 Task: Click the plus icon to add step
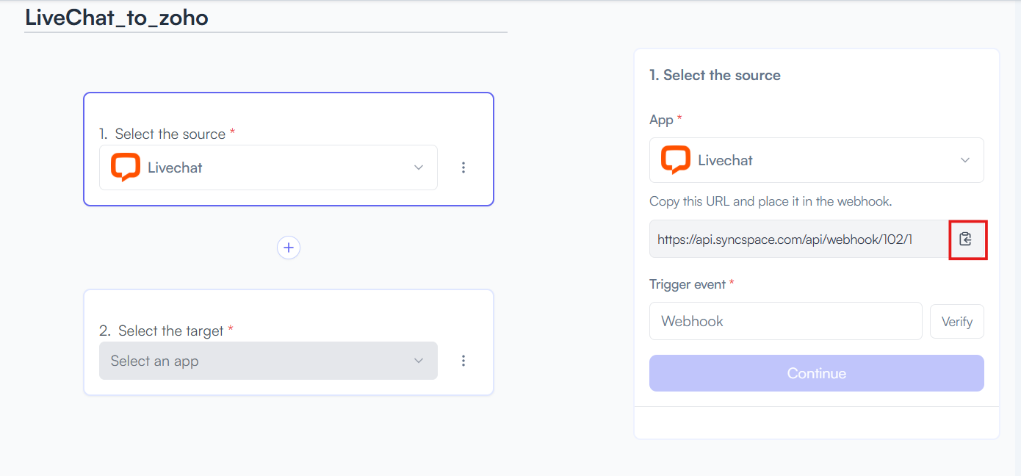tap(289, 248)
